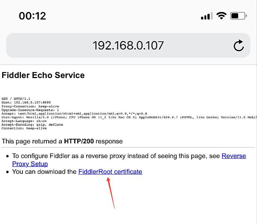Click the 'GET / HTTP/1.1' request line

16,99
